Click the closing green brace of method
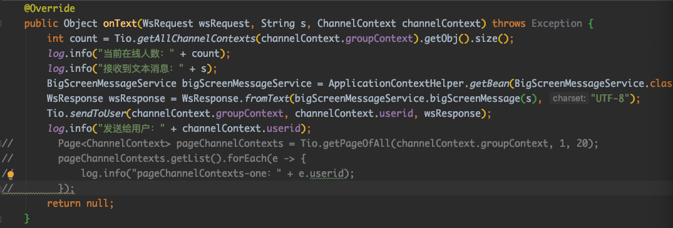Screen dimensions: 673x228 27,218
